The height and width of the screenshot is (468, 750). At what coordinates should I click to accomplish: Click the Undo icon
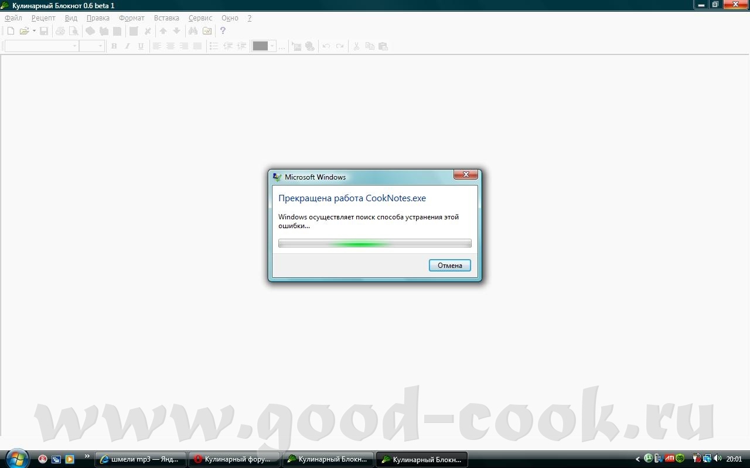coord(326,46)
